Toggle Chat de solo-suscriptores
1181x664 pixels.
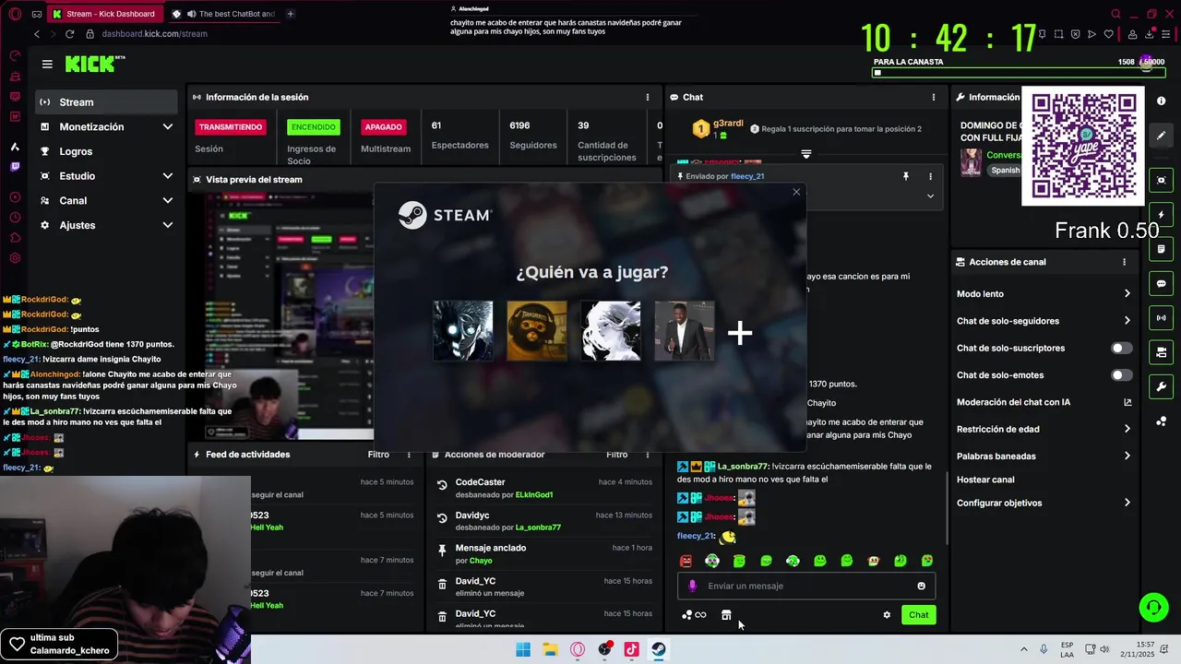[x=1121, y=348]
